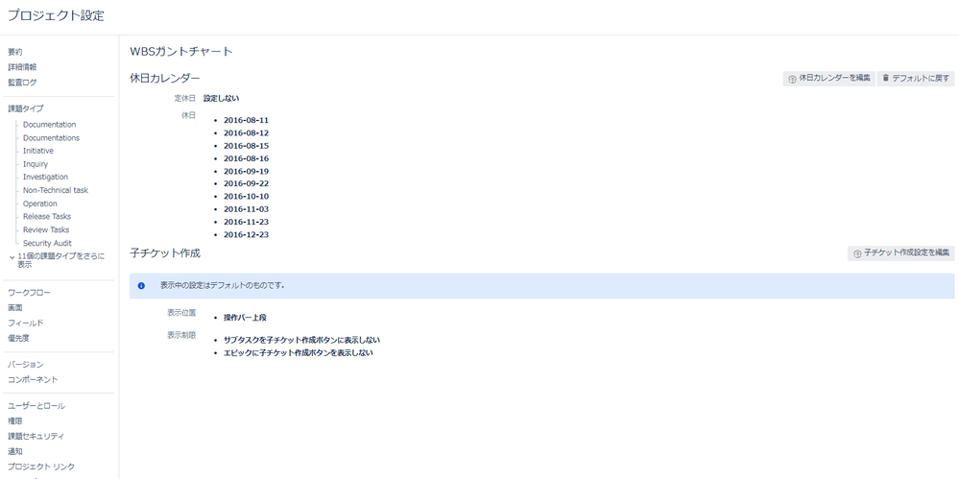Select 監査ログ in the sidebar

(22, 83)
